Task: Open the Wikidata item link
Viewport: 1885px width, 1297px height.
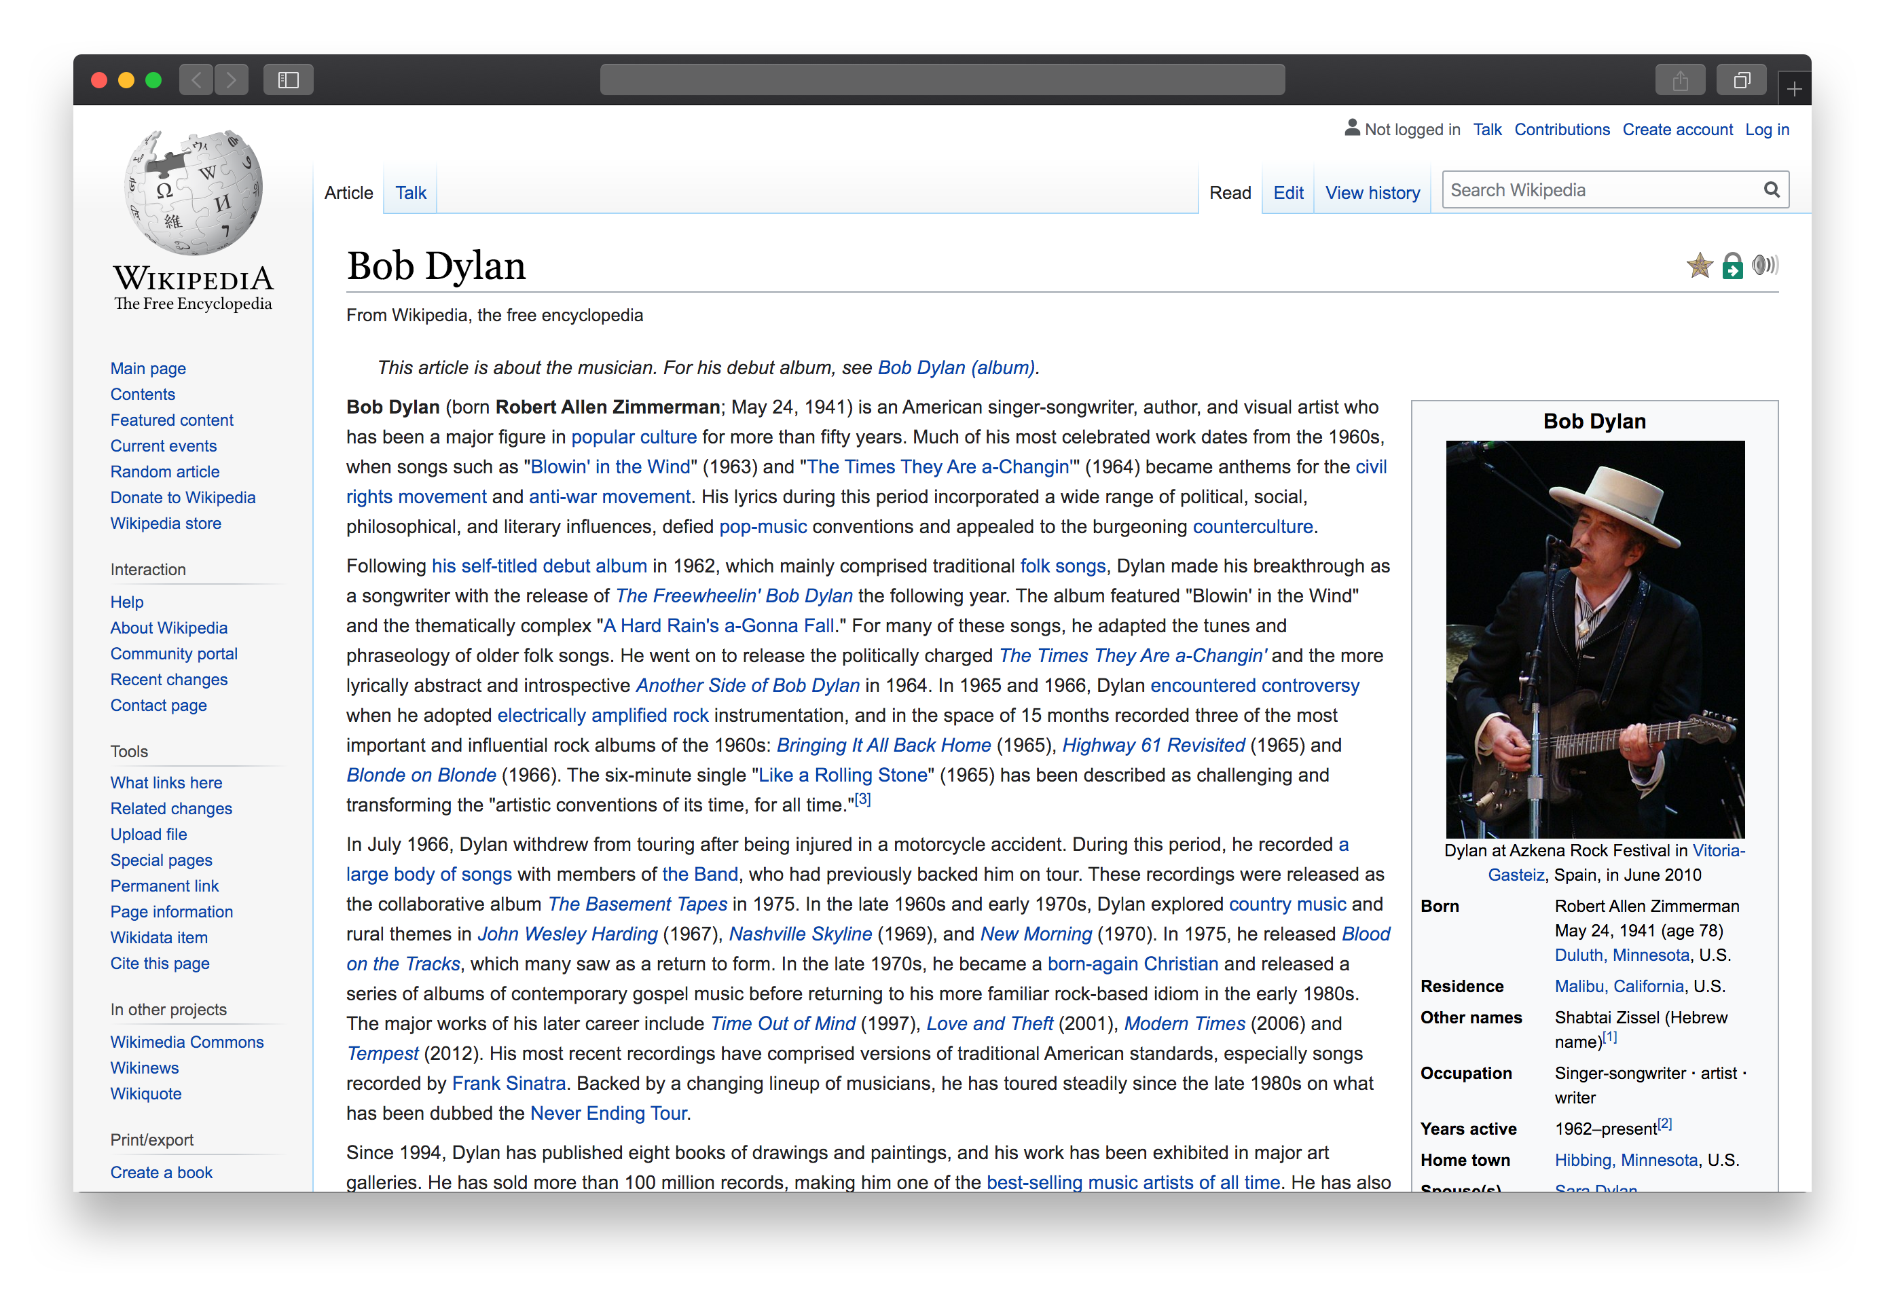Action: pyautogui.click(x=160, y=938)
